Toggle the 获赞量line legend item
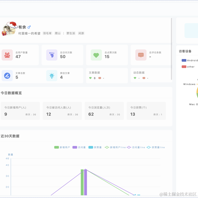 point(156,147)
